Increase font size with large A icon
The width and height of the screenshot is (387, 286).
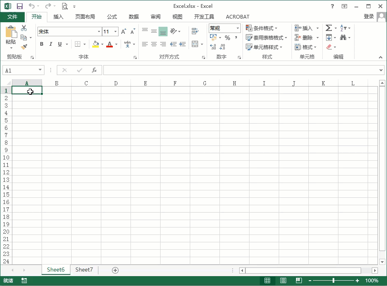pos(124,31)
